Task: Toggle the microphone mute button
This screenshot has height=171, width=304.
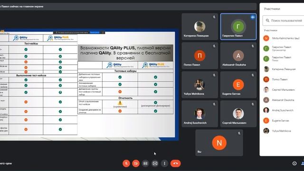Action: (x=126, y=163)
